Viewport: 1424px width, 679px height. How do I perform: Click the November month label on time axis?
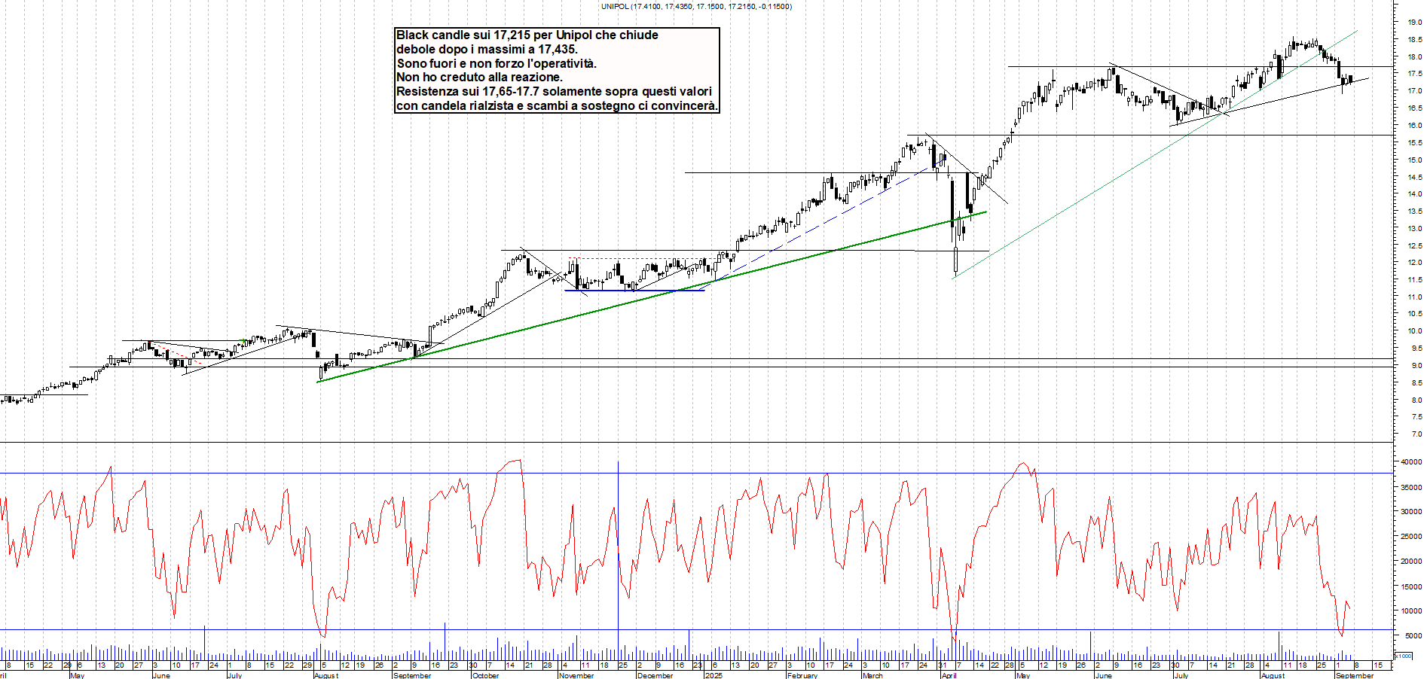(577, 675)
